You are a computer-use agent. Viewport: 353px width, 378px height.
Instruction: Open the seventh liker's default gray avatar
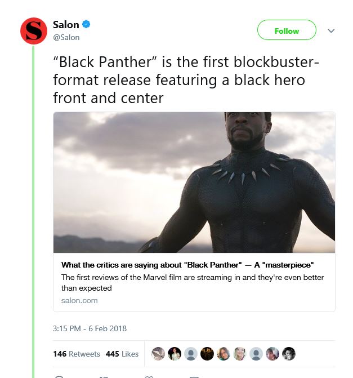click(256, 354)
